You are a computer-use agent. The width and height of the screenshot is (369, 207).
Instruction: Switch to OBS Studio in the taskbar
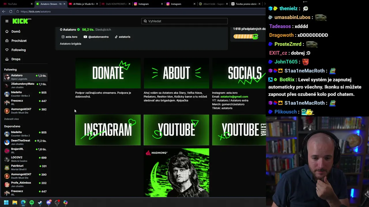pyautogui.click(x=57, y=202)
